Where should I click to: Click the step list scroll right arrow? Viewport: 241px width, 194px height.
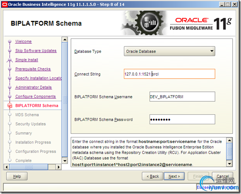(59, 167)
